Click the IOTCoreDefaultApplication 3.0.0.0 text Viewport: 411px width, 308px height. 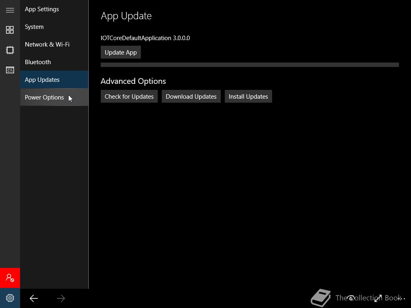(145, 38)
